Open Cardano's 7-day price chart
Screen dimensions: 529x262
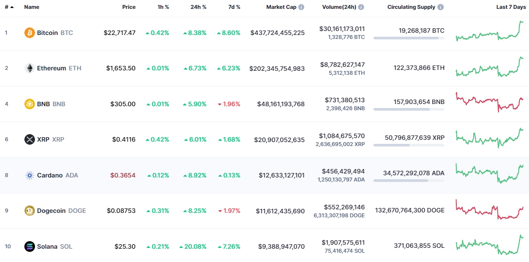(490, 173)
